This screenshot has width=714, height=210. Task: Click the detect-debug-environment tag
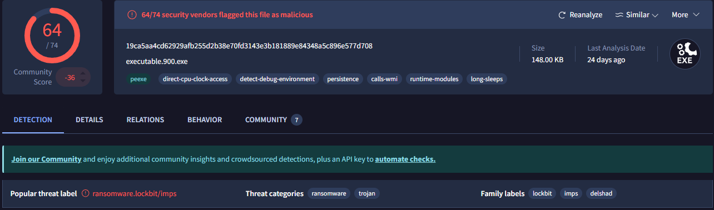point(277,79)
